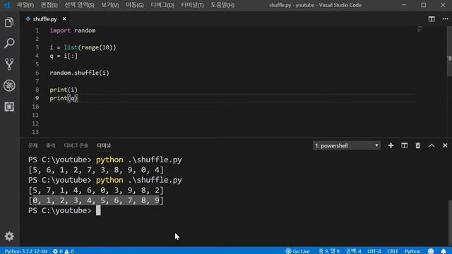Open the feedback smiley in status bar

(x=431, y=251)
